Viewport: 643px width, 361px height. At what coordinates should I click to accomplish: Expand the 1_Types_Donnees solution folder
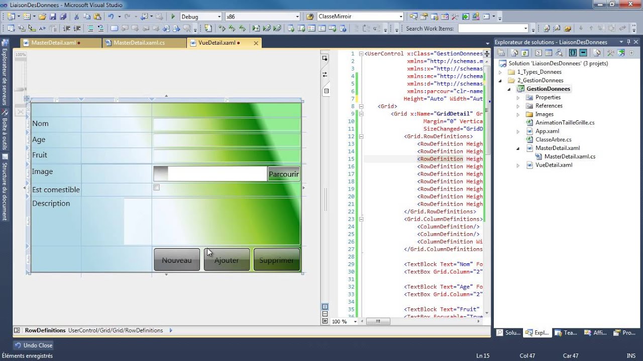point(500,72)
